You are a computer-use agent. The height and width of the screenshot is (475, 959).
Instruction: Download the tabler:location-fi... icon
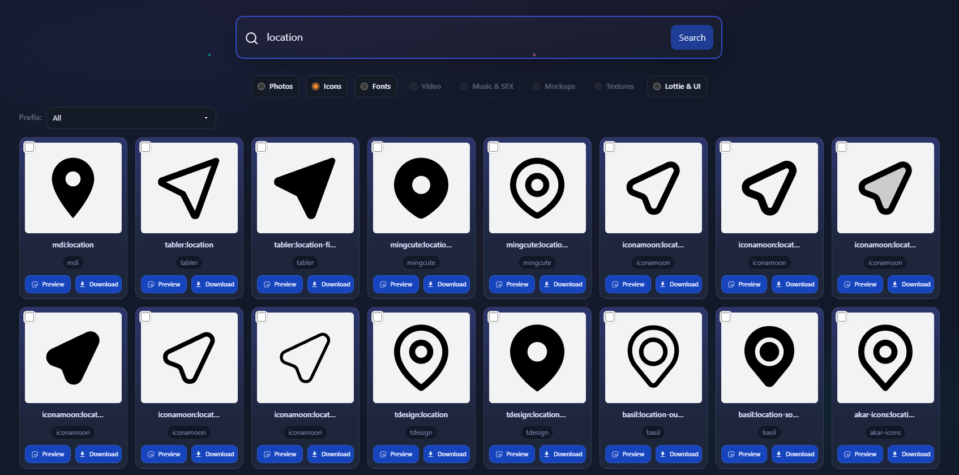click(331, 284)
